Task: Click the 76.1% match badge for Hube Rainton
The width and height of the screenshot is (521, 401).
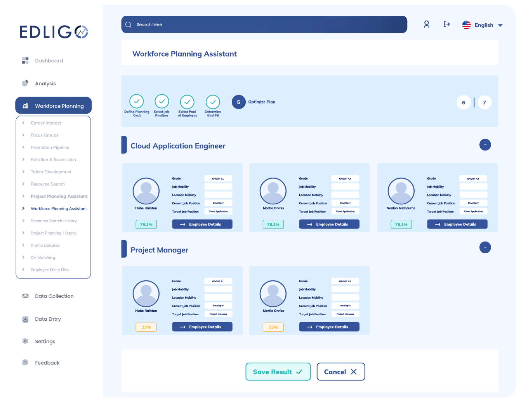Action: [x=146, y=224]
